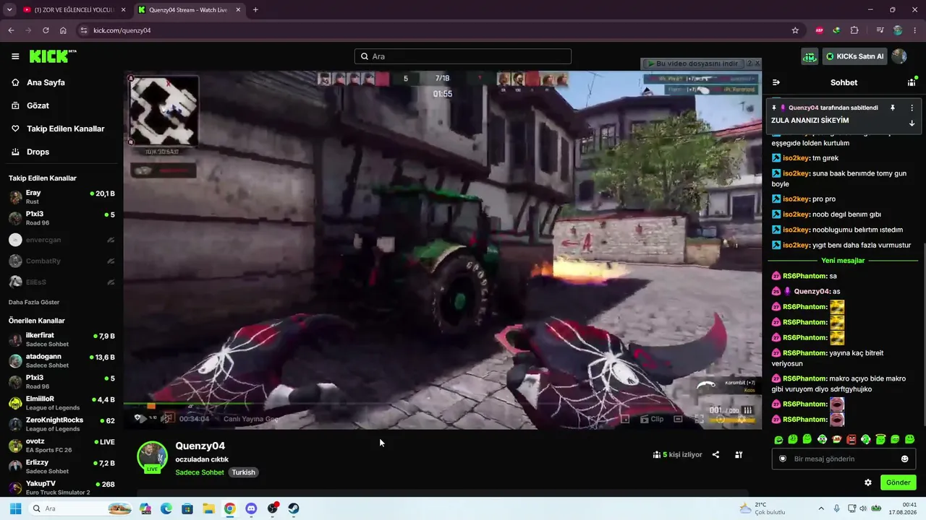Click the chat message input field
This screenshot has width=926, height=520.
pyautogui.click(x=844, y=459)
